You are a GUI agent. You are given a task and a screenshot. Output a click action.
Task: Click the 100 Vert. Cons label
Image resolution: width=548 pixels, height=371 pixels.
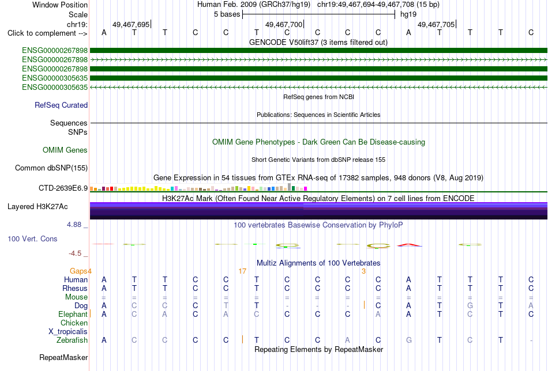pos(32,238)
